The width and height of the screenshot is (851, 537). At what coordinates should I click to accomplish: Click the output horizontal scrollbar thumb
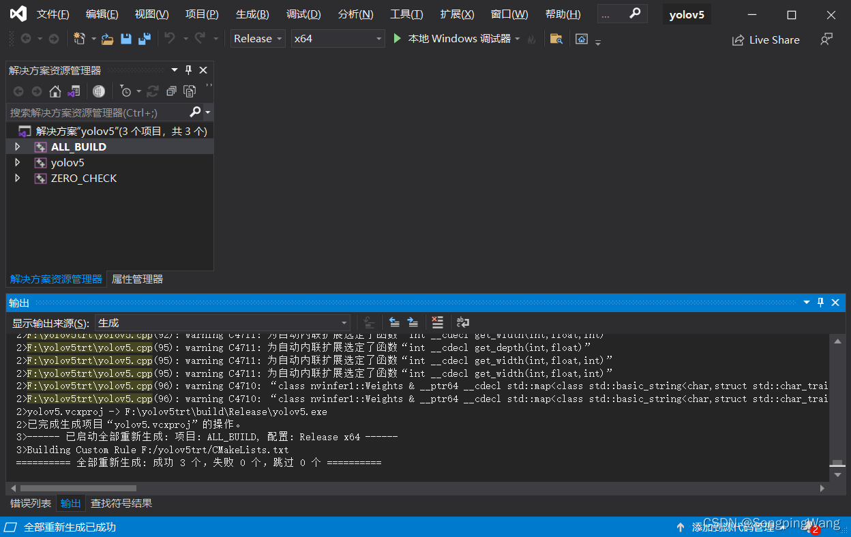coord(78,488)
